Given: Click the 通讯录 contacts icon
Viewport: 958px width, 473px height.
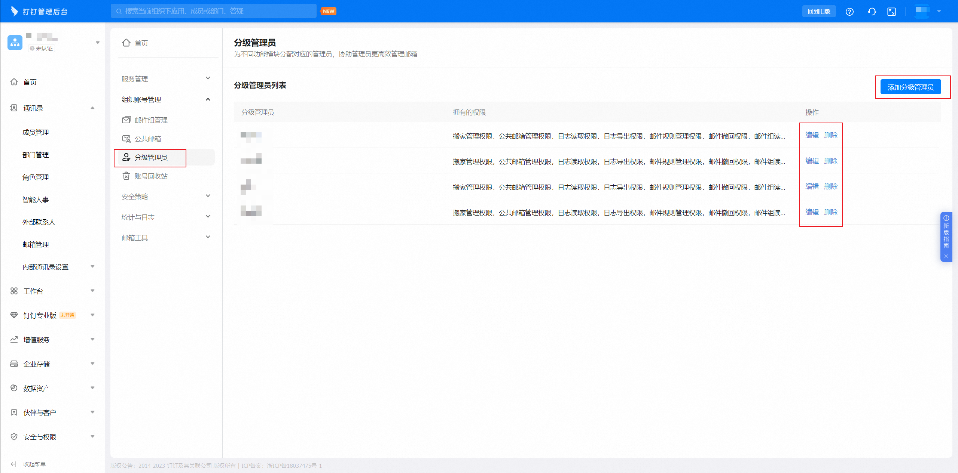Looking at the screenshot, I should (x=14, y=108).
